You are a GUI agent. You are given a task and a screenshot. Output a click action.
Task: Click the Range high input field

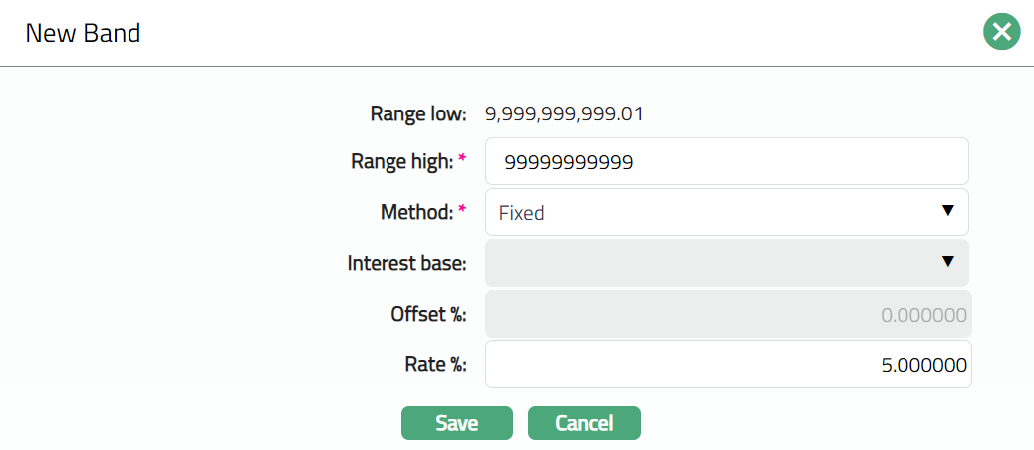(x=726, y=161)
